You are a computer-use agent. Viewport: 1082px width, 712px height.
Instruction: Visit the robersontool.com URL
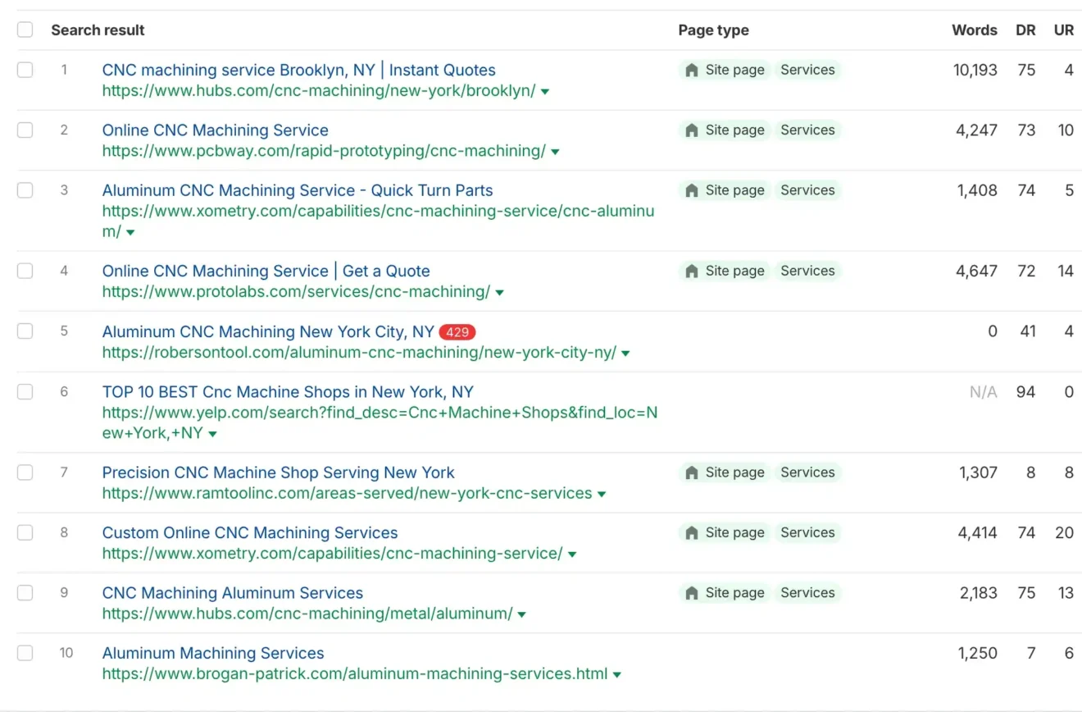(x=359, y=353)
